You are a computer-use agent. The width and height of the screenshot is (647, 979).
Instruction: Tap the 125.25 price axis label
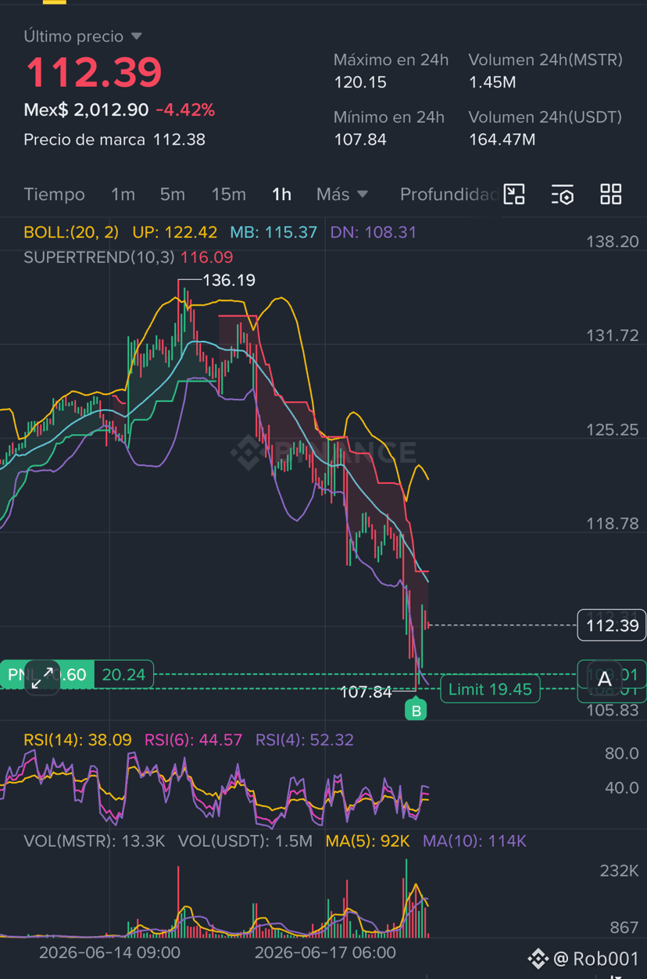(613, 430)
